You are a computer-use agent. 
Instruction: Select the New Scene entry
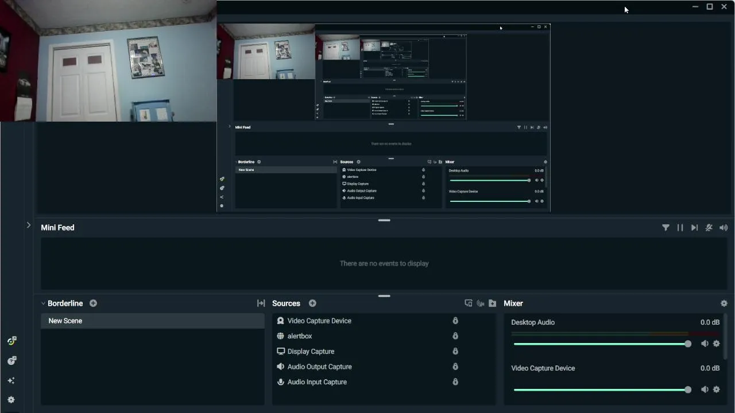153,321
